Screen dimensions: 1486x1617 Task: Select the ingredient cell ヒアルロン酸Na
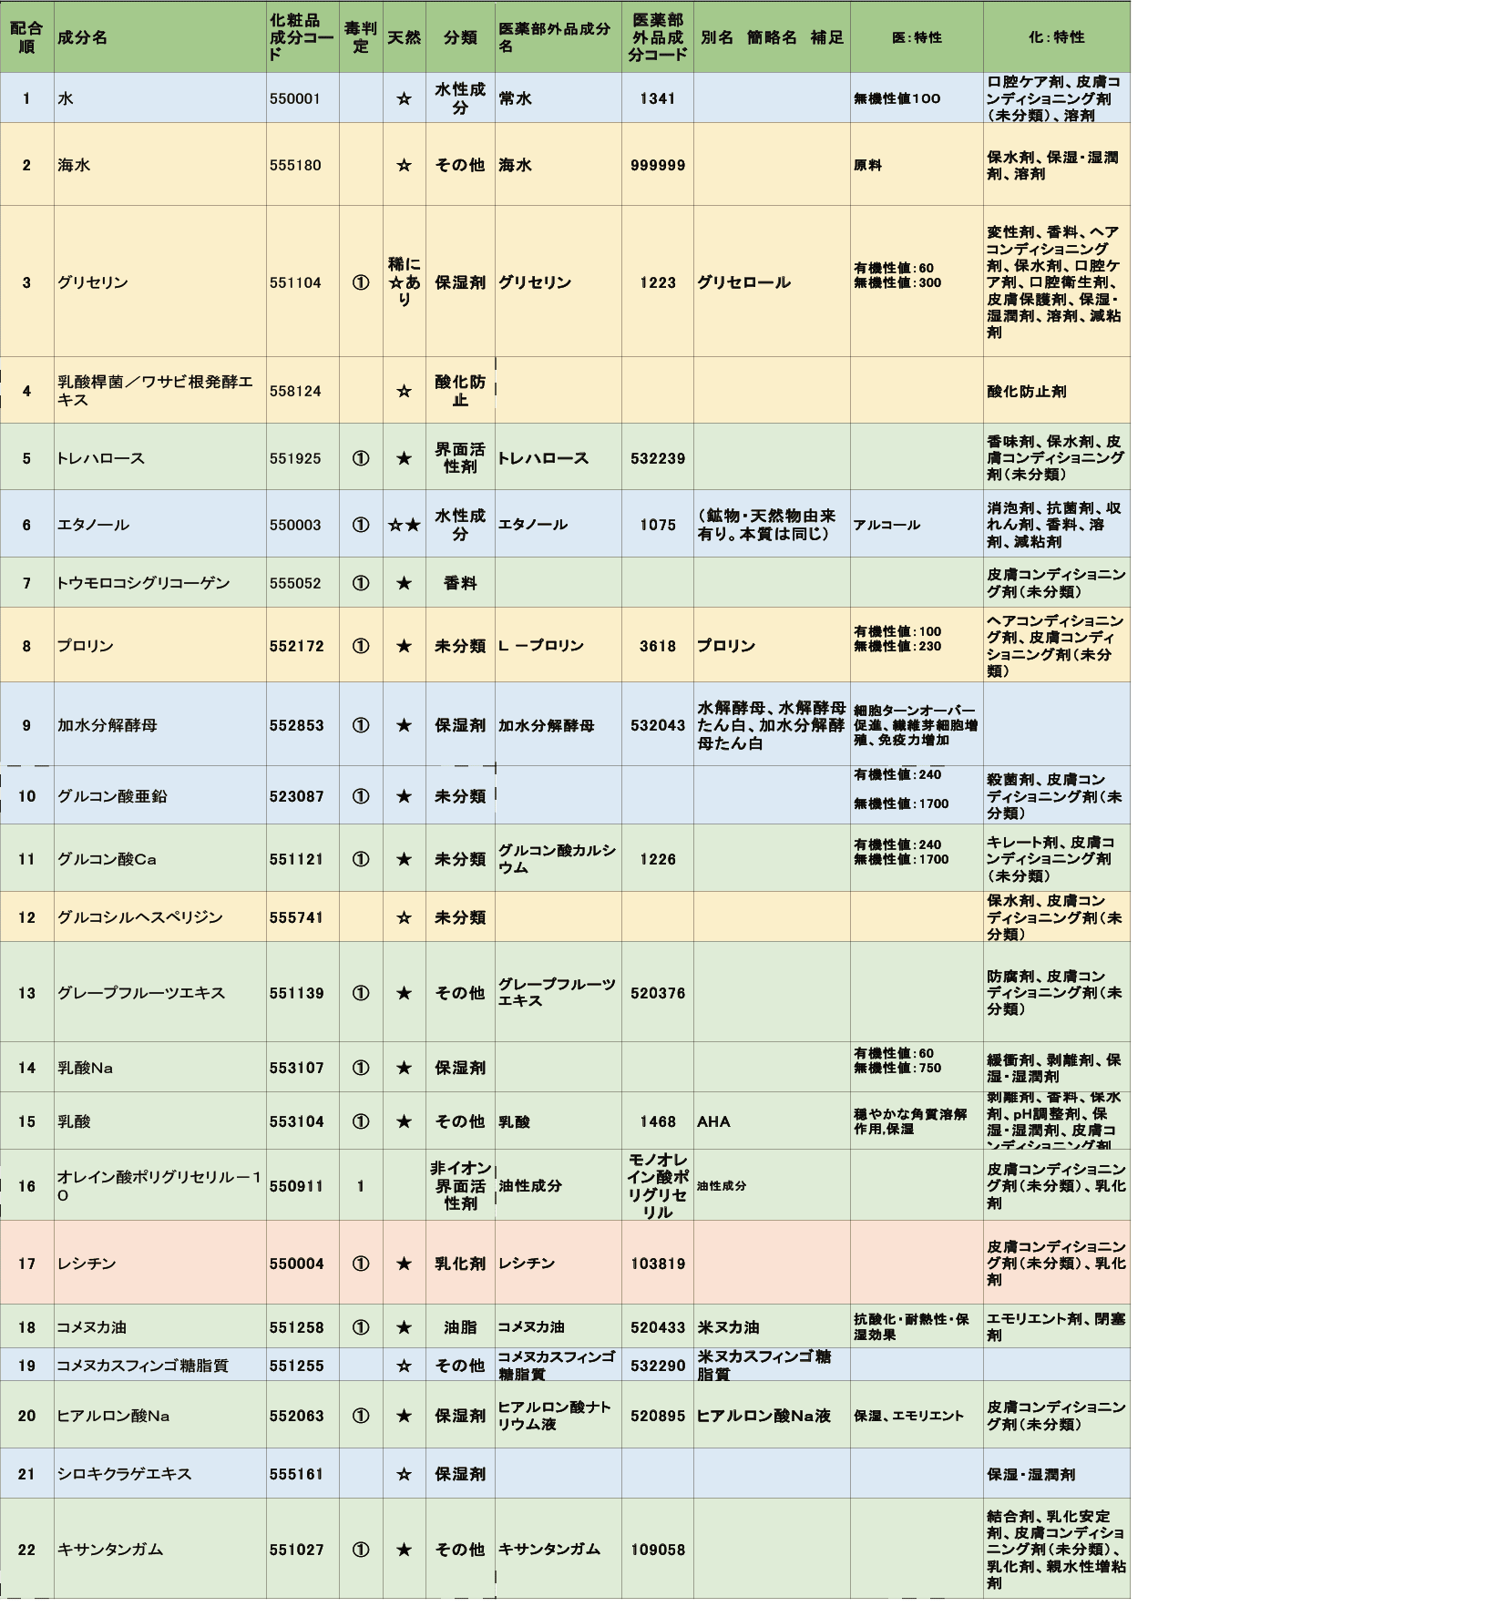tap(160, 1415)
